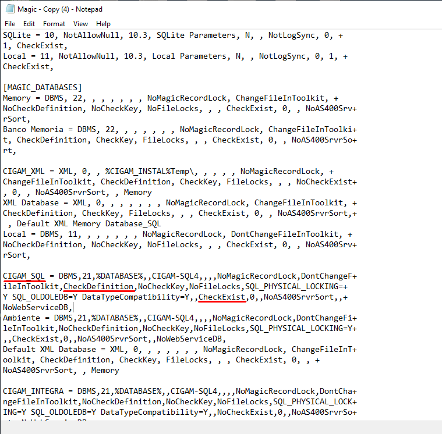This screenshot has width=442, height=434.
Task: Place the cursor after NoWebServiceDB, on the CIGAM_SQL line
Action: pos(73,307)
